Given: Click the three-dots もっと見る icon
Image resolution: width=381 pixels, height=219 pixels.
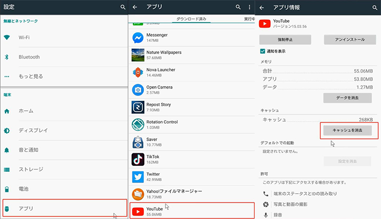Looking at the screenshot, I should coord(7,76).
